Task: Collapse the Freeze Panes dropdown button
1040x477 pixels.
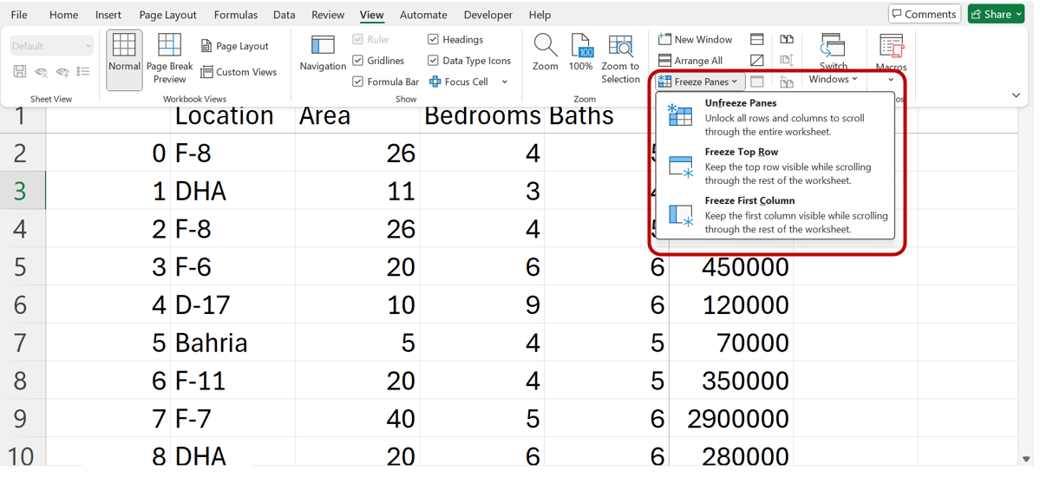Action: [700, 82]
